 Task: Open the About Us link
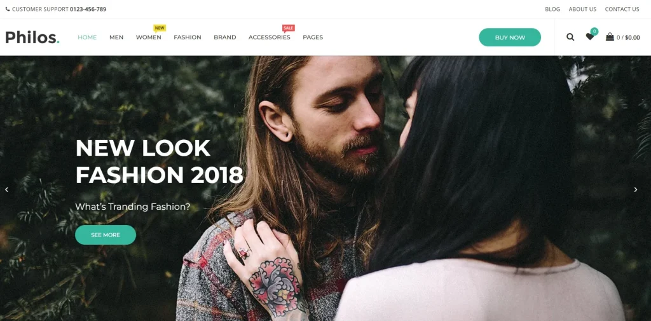click(582, 9)
